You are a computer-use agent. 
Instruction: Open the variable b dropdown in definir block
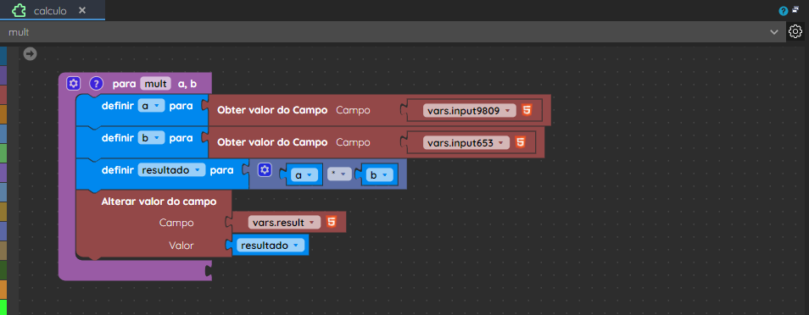[x=151, y=138]
